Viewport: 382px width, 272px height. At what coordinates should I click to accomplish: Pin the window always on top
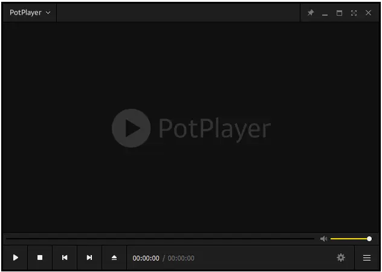pyautogui.click(x=311, y=13)
